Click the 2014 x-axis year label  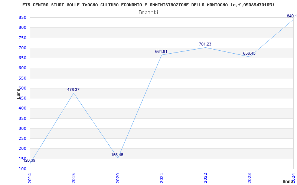pyautogui.click(x=30, y=178)
